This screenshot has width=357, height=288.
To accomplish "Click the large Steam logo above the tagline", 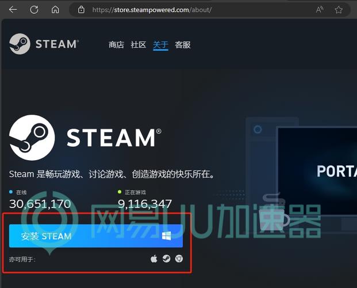I will click(85, 138).
